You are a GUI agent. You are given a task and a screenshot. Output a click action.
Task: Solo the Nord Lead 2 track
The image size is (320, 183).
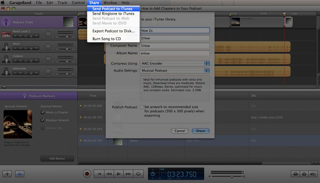[26, 36]
